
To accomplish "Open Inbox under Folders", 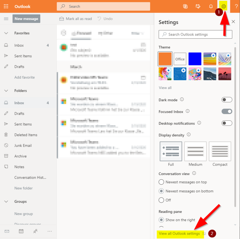I will coord(28,103).
